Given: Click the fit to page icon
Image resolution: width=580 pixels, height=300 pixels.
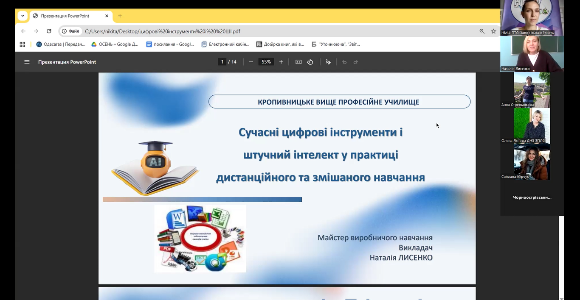Looking at the screenshot, I should (x=298, y=62).
